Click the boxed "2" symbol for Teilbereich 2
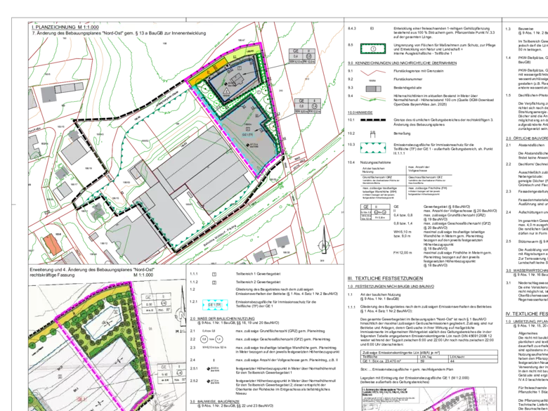Screen dimensions: 548x411 (214, 282)
